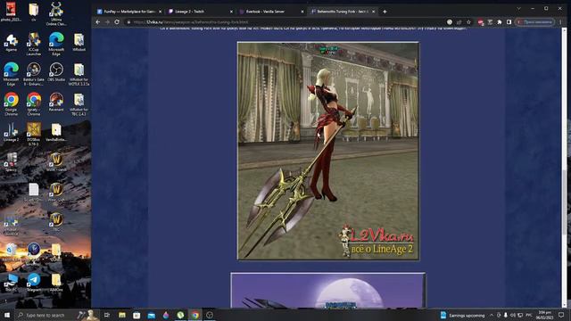Adjust the volume via the tray speaker icon
571x321 pixels.
(x=513, y=315)
